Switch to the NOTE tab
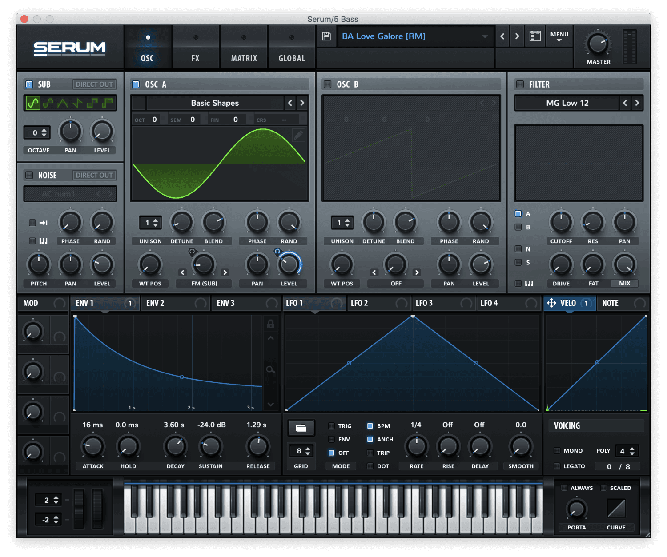The image size is (667, 557). (x=623, y=303)
